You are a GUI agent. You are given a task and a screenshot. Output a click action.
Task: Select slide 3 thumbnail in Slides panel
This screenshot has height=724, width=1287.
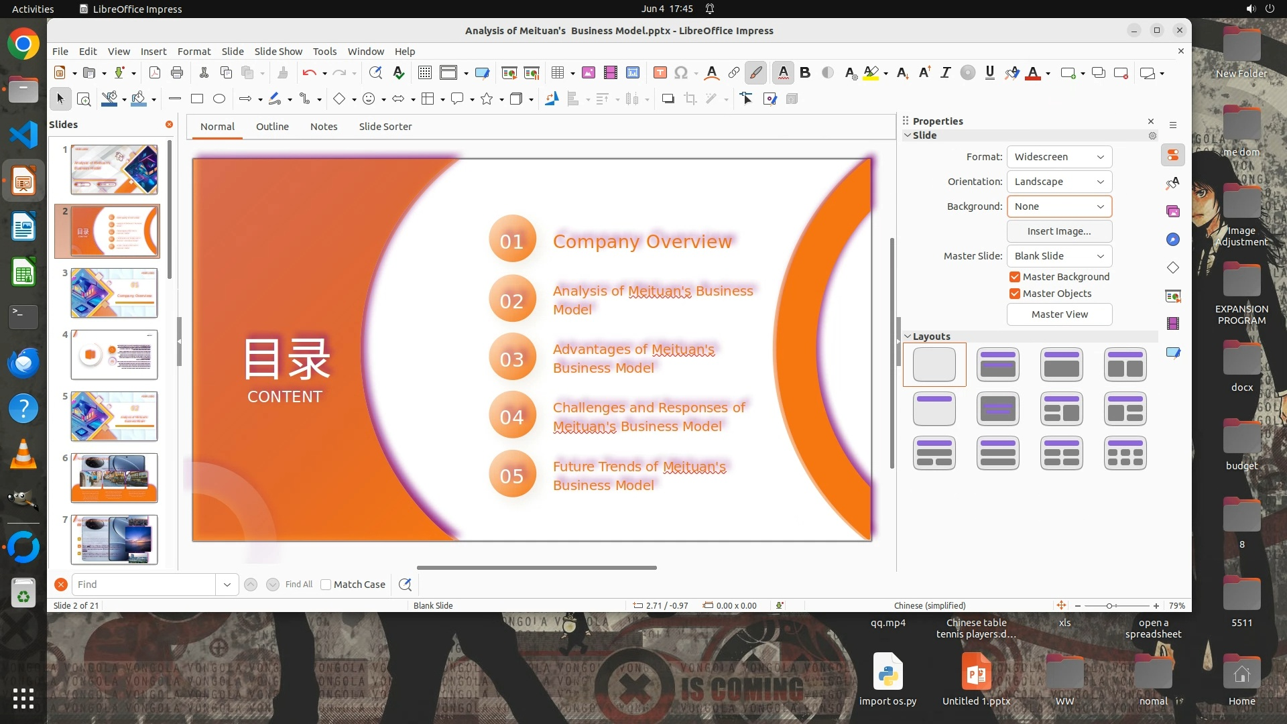(114, 293)
